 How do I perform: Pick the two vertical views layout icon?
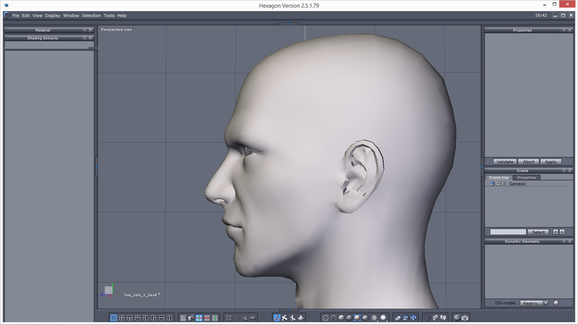pyautogui.click(x=169, y=318)
